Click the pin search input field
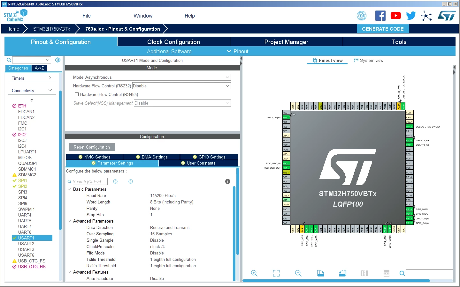The height and width of the screenshot is (287, 460). coord(429,273)
